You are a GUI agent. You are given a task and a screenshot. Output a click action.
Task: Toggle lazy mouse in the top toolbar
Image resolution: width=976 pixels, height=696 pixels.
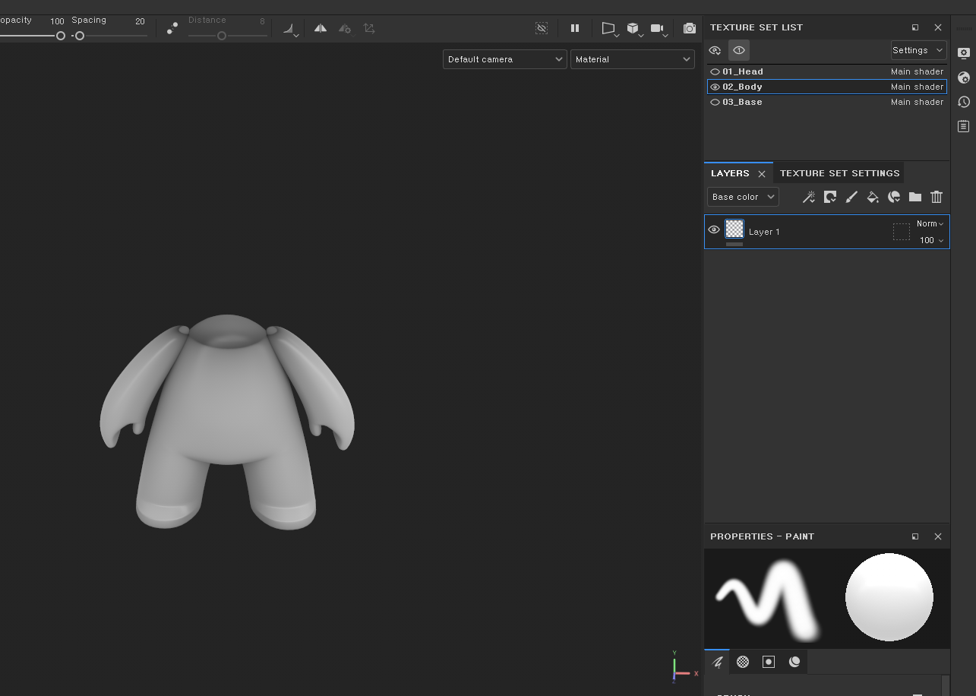point(172,28)
